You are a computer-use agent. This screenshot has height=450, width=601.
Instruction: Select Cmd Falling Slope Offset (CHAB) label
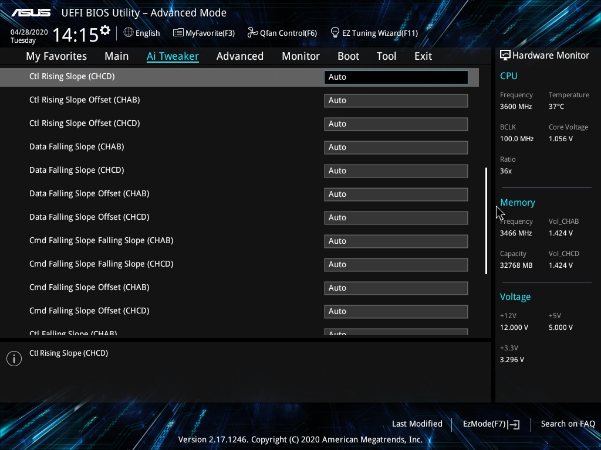pos(89,287)
